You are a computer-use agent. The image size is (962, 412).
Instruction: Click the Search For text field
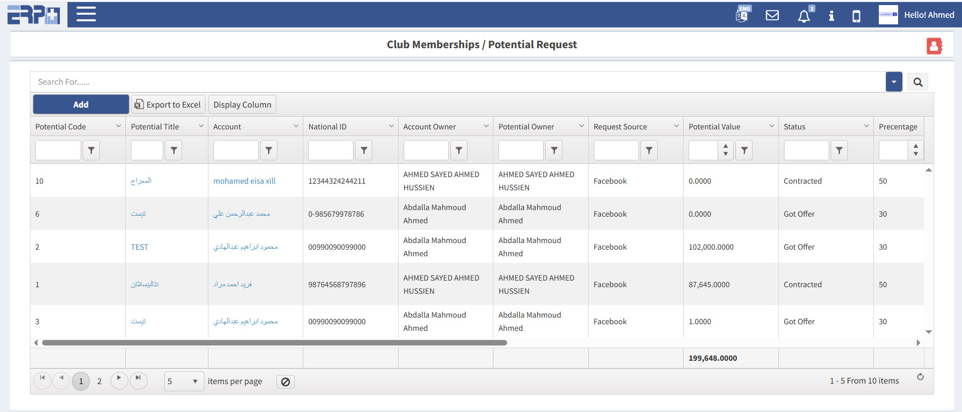tap(456, 82)
